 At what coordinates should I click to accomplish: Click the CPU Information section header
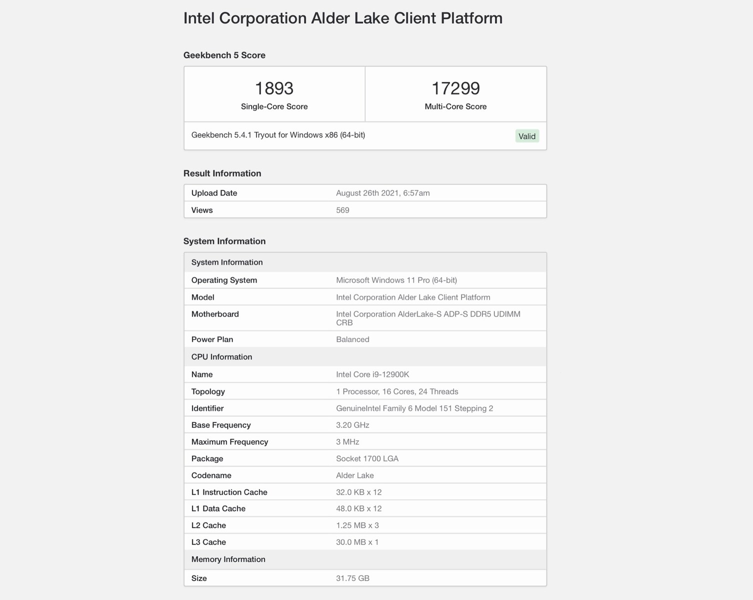click(221, 357)
